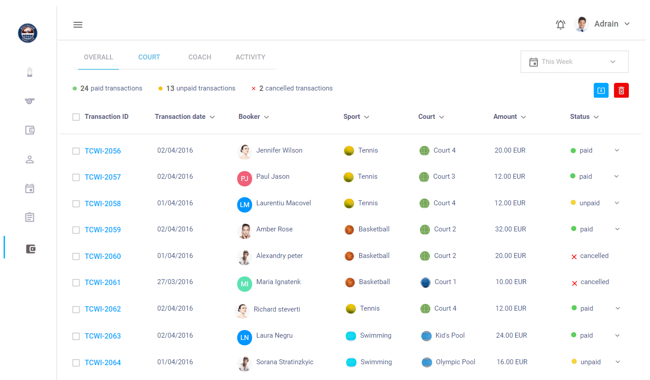
Task: Click Maria Ignatenk's MI avatar
Action: 244,284
